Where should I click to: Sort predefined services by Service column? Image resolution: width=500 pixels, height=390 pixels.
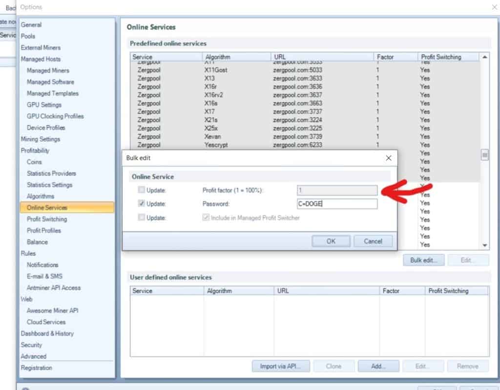(x=167, y=57)
